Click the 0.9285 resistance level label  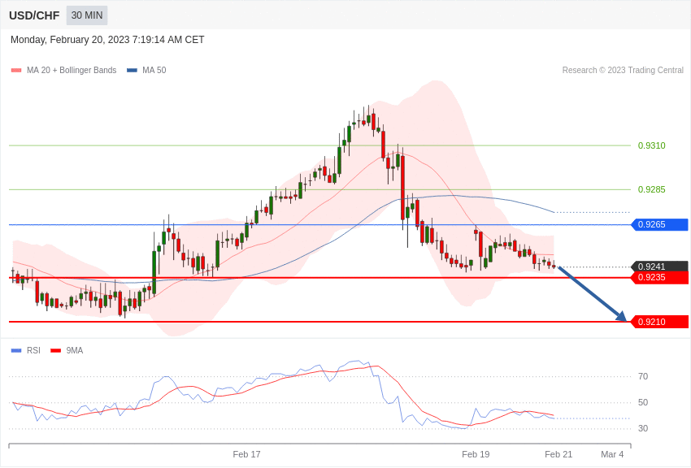652,190
